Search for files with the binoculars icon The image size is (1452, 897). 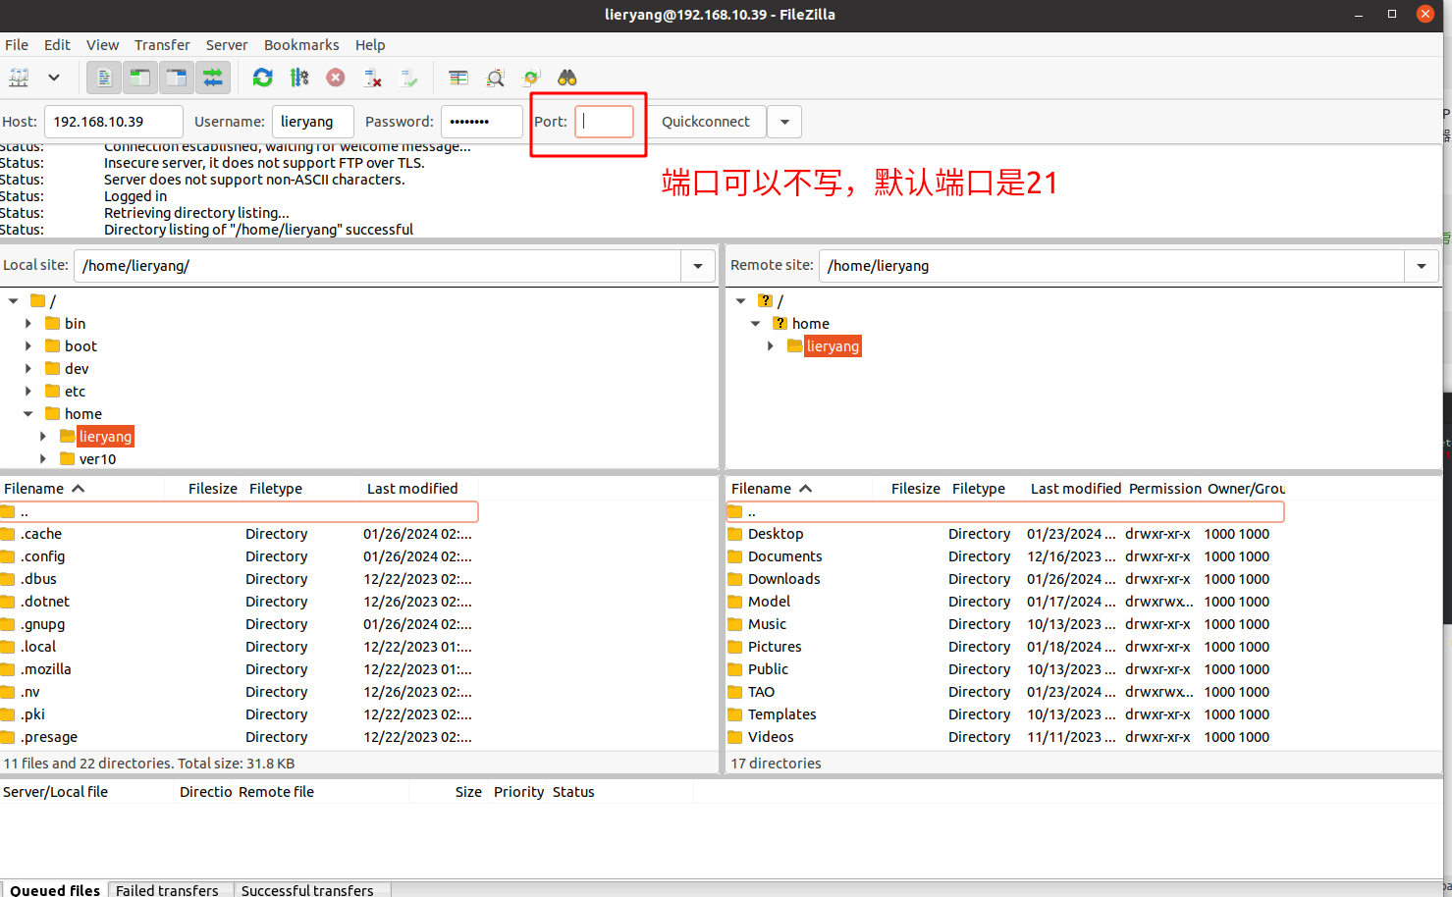(567, 78)
